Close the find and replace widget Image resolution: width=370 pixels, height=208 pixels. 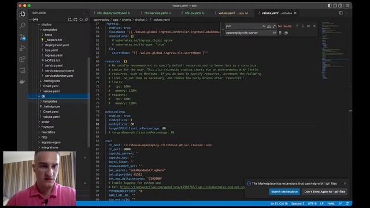tap(314, 26)
